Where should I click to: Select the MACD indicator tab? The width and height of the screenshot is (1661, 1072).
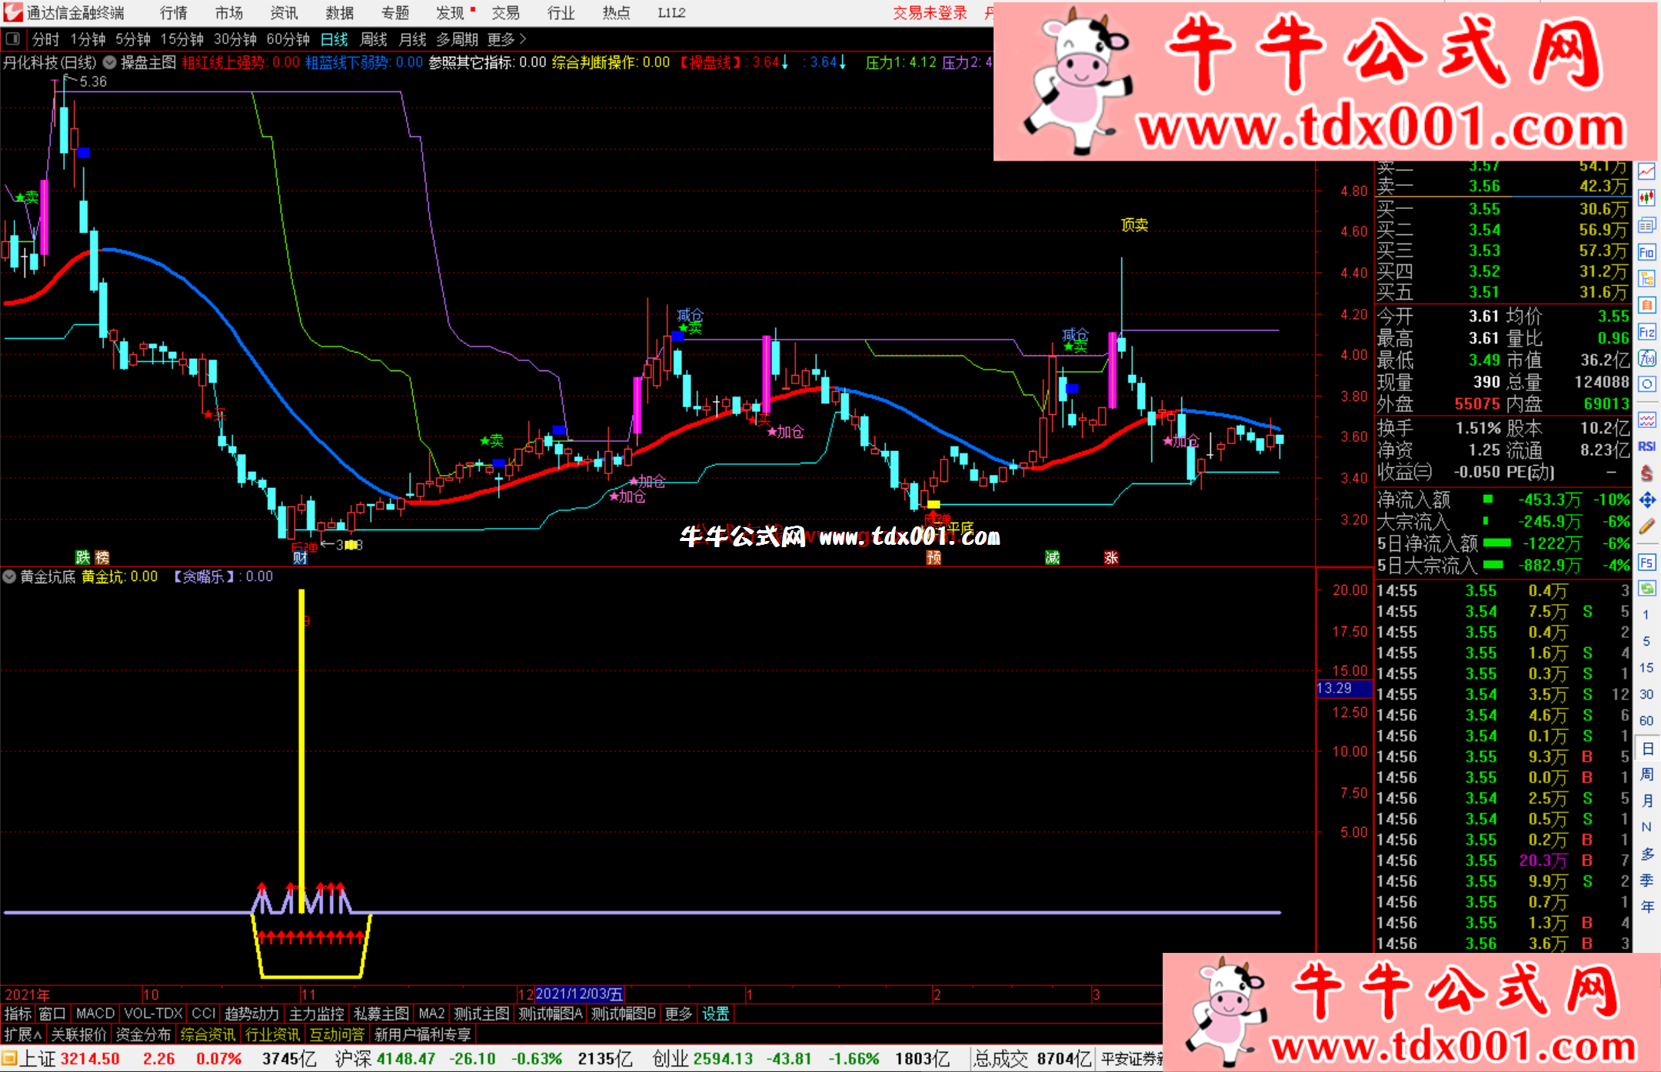[95, 1014]
